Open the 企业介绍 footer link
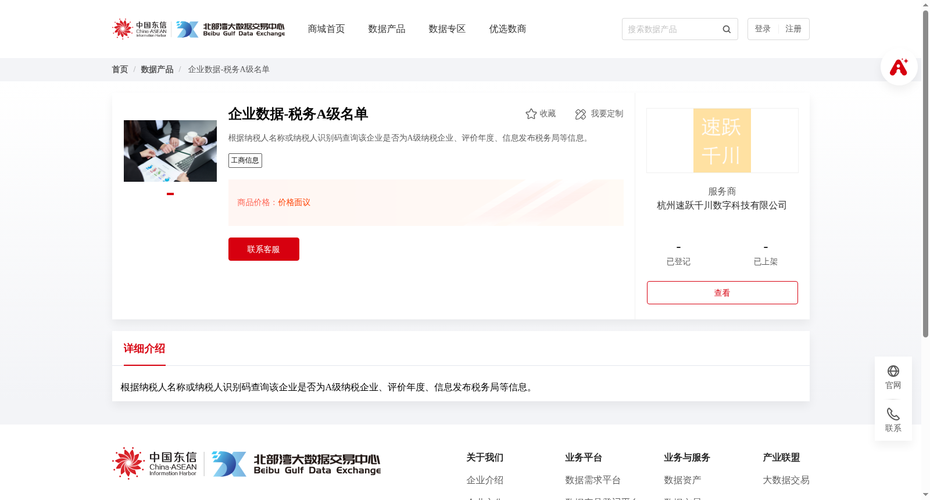 485,480
